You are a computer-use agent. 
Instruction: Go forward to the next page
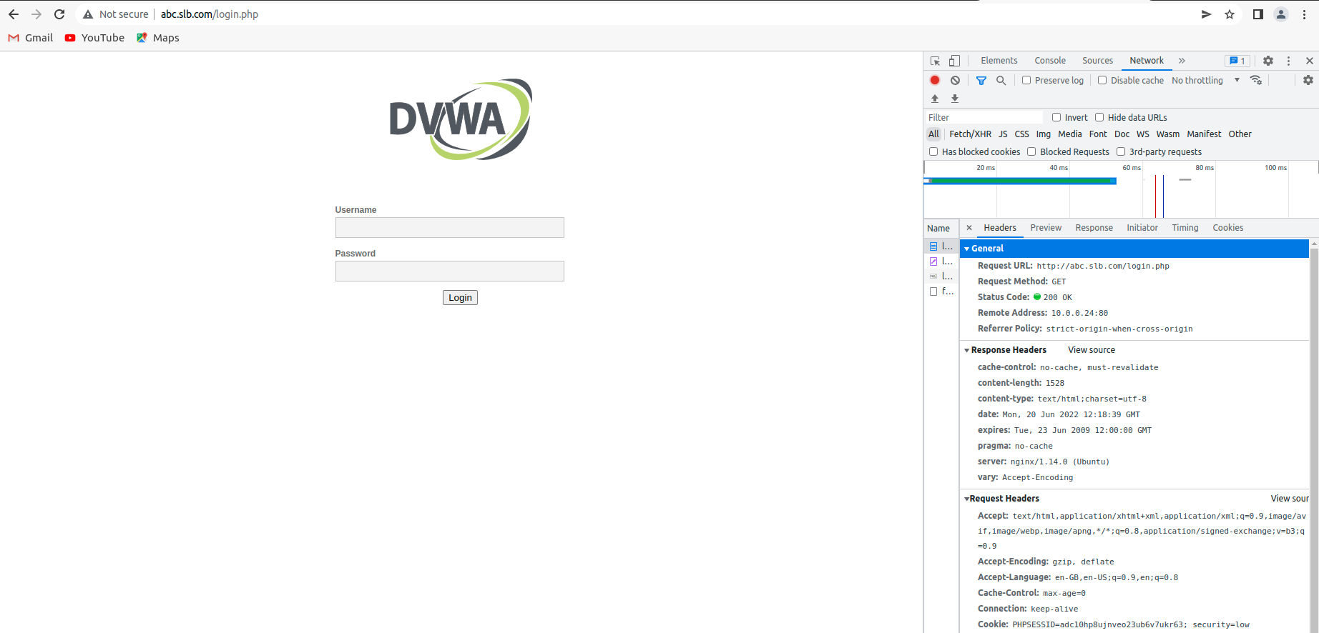(36, 14)
